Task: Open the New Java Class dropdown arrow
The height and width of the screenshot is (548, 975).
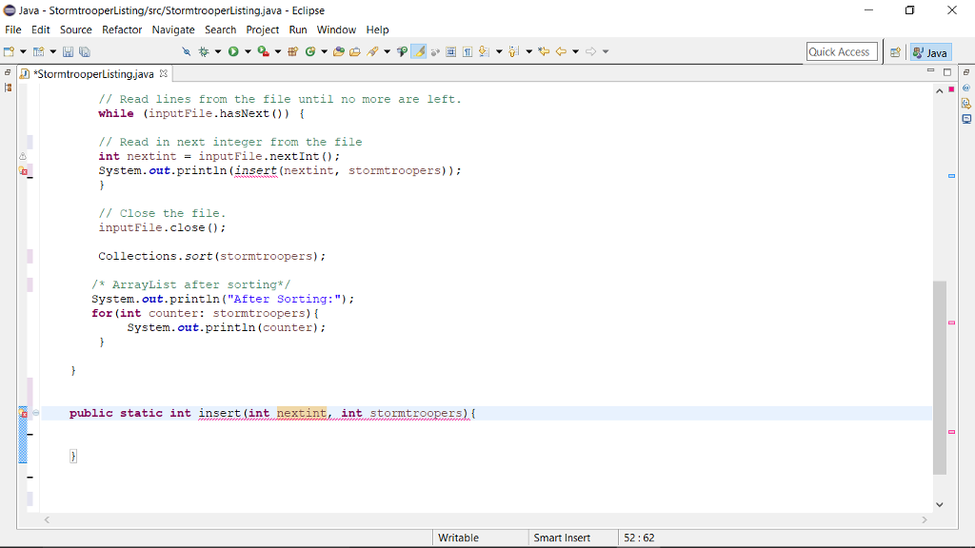Action: pos(324,51)
